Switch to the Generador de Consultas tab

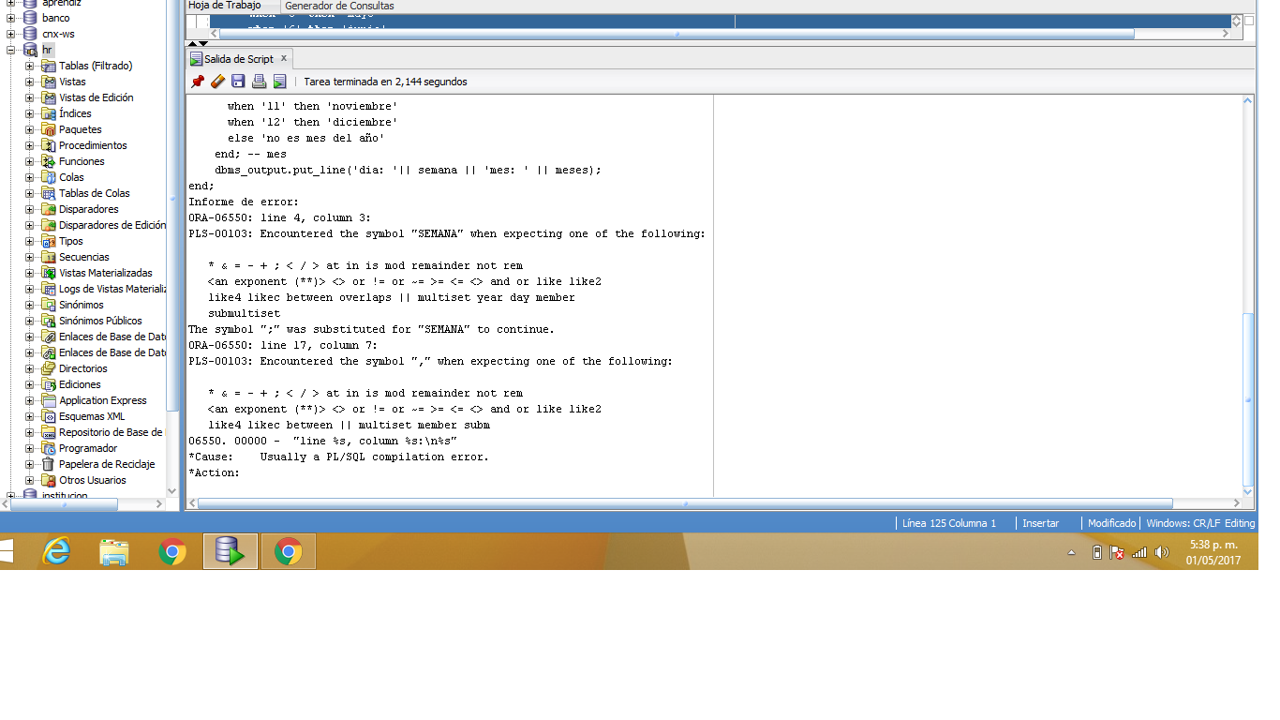click(339, 6)
